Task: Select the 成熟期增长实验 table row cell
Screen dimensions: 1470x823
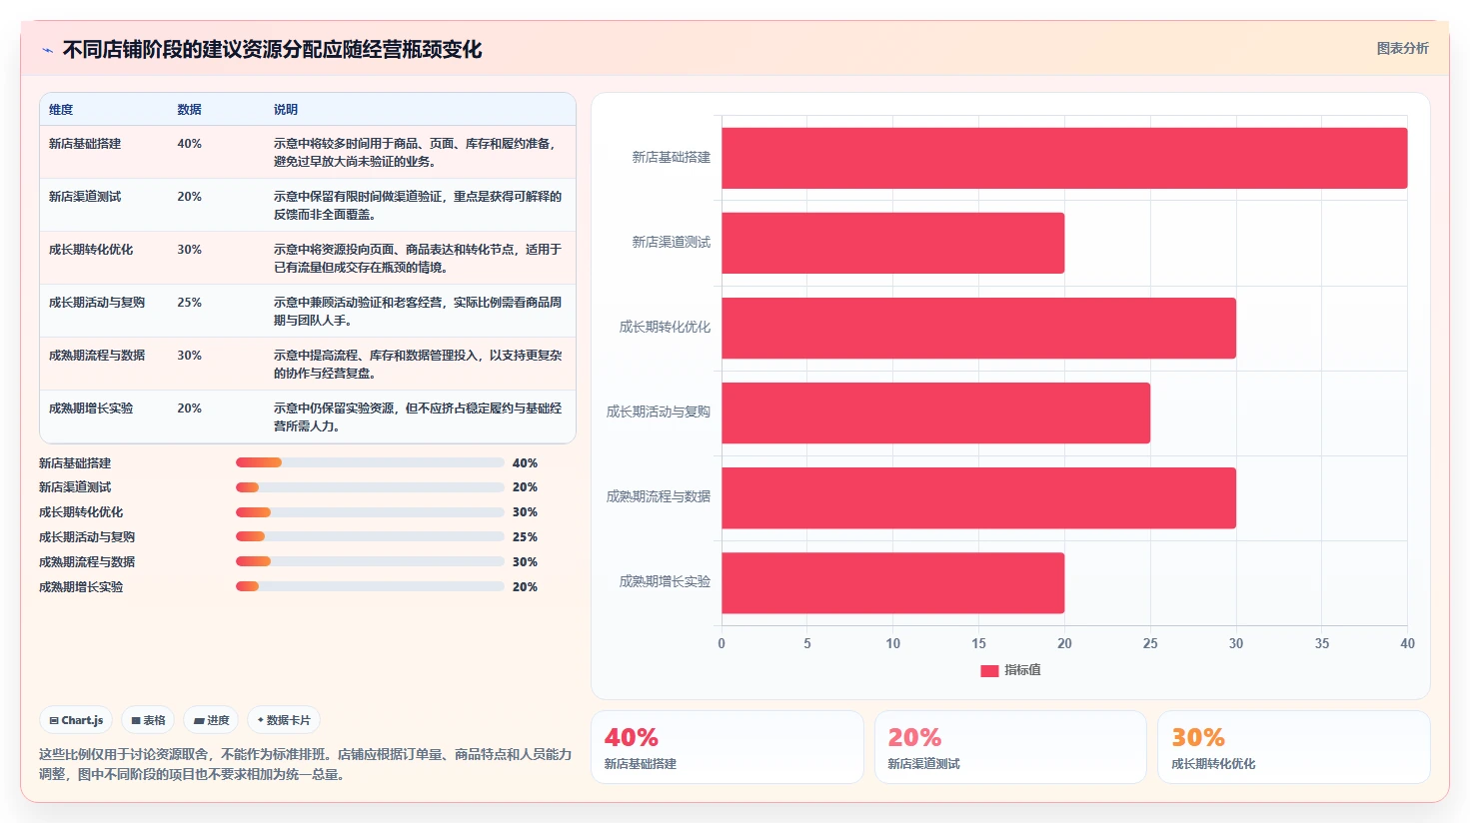Action: point(91,409)
